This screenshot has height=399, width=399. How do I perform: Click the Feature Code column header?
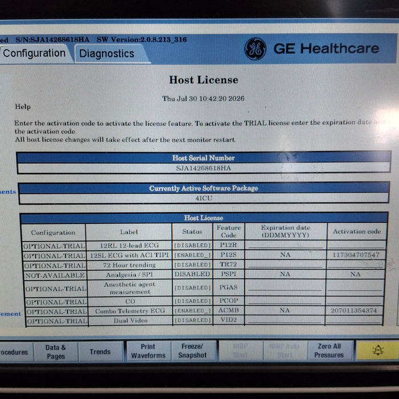pos(229,231)
